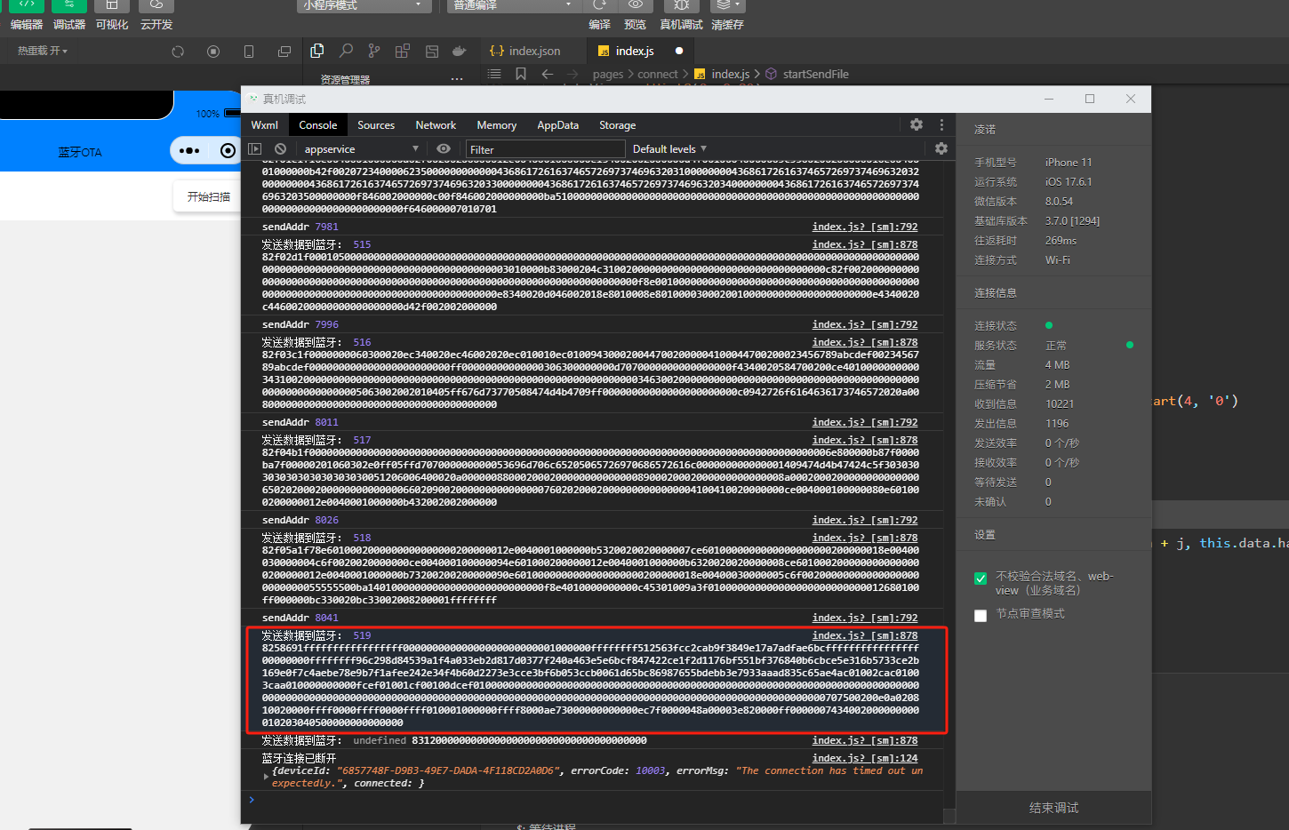Click the startSendFile breadcrumb segment
This screenshot has height=830, width=1289.
click(815, 74)
